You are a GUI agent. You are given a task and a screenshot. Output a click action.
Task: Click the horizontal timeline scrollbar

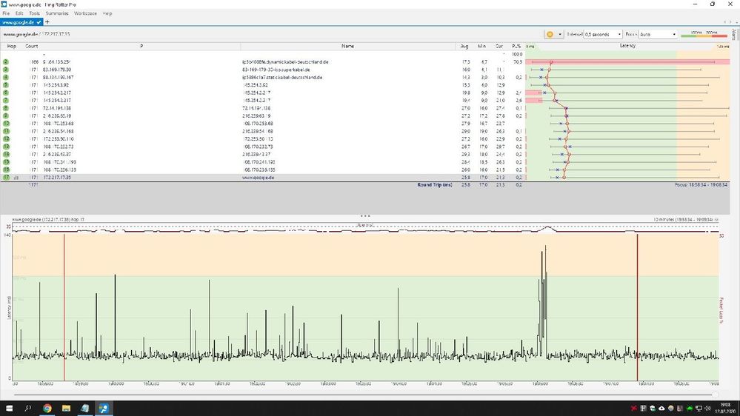point(363,395)
